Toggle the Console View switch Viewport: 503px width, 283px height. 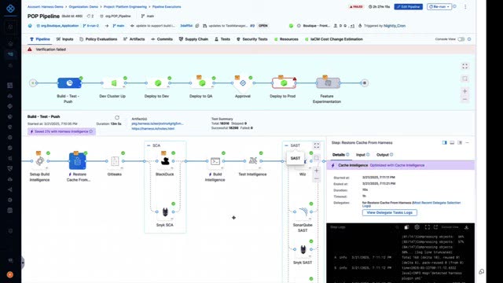pyautogui.click(x=461, y=39)
